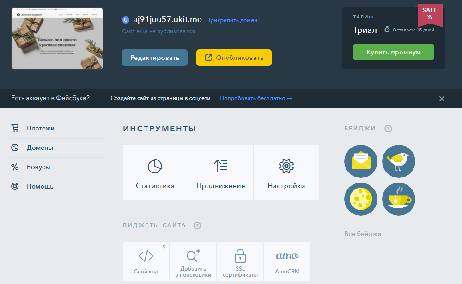Click the tea cup badge
This screenshot has height=284, width=462.
click(398, 199)
